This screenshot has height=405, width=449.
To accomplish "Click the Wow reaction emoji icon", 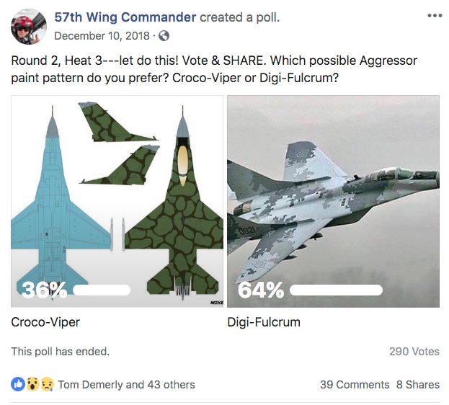I will 31,384.
